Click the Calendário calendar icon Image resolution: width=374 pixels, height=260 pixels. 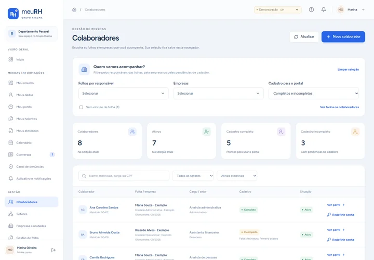[x=11, y=142]
